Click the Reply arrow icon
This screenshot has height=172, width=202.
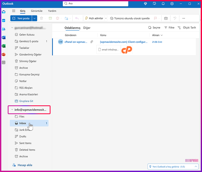(77, 18)
